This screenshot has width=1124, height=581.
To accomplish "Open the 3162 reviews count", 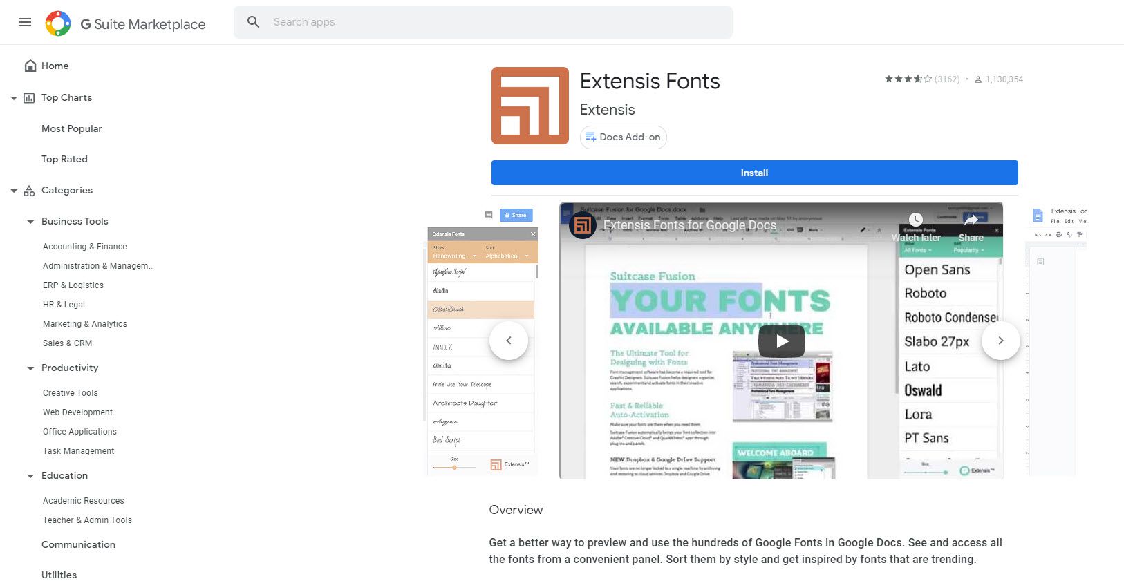I will 947,79.
